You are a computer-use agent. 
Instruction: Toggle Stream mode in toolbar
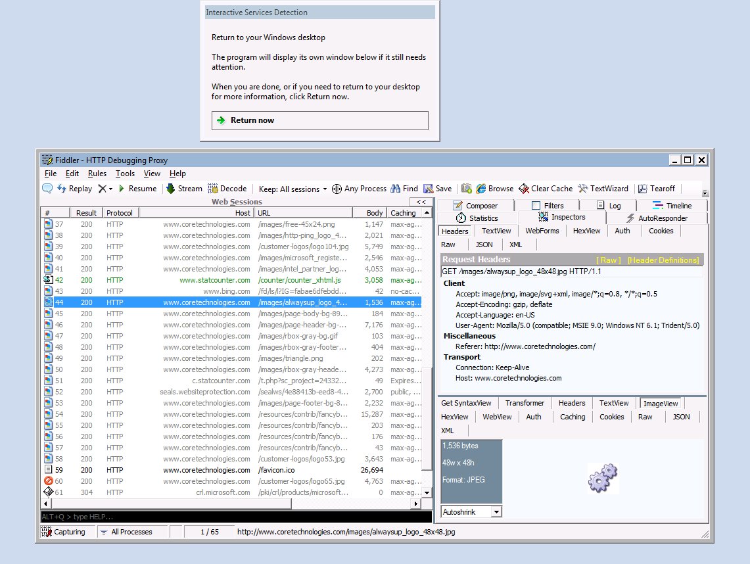pos(184,189)
